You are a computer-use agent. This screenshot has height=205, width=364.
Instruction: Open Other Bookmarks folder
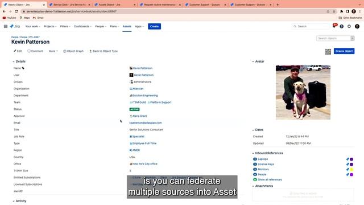[x=350, y=18]
